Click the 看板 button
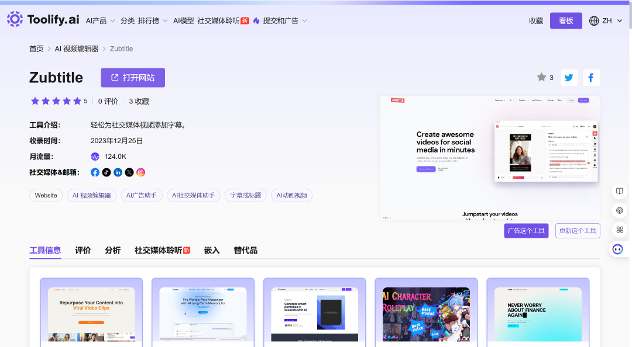The width and height of the screenshot is (632, 347). tap(566, 20)
